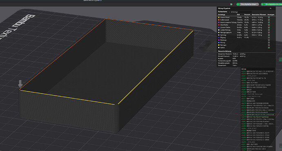This screenshot has width=282, height=151.
Task: Click the Zeit column header
Action: [238, 15]
